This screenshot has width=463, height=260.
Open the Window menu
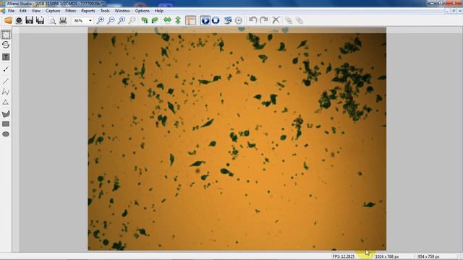[122, 11]
